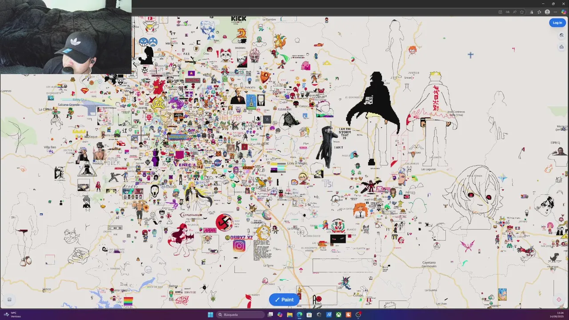The height and width of the screenshot is (320, 569).
Task: Click the round button at bottom-left of map
Action: click(x=9, y=300)
